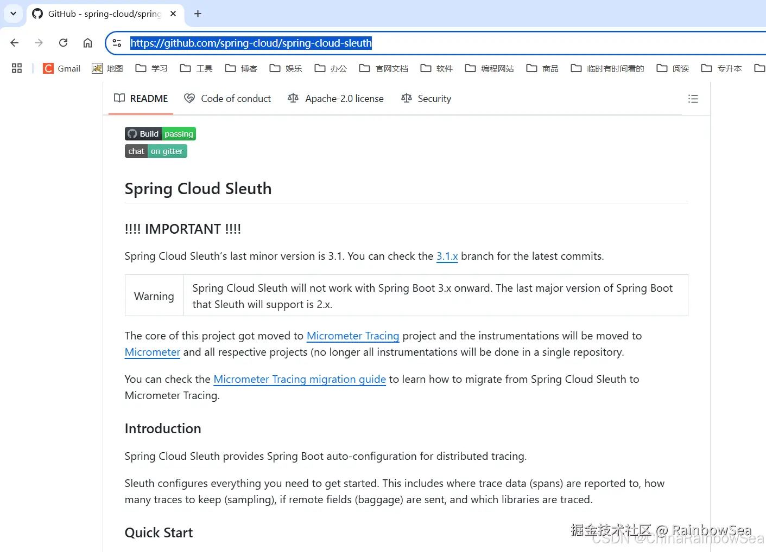Open the 商品 bookmark folder
This screenshot has width=766, height=552.
coord(542,68)
